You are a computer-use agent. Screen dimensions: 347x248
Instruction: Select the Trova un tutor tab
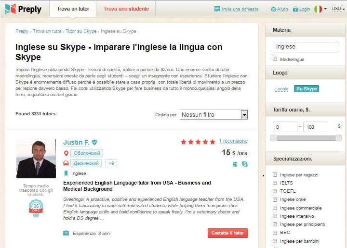[73, 9]
